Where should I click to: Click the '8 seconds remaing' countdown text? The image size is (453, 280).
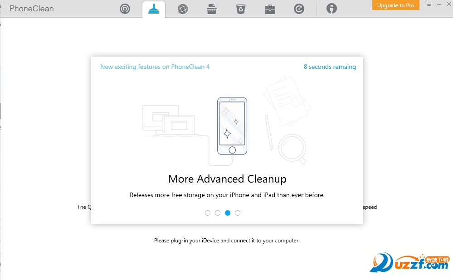[x=330, y=67]
